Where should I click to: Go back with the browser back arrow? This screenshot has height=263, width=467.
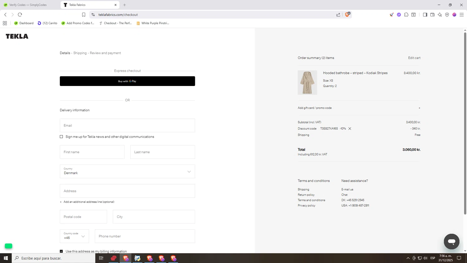click(x=5, y=15)
